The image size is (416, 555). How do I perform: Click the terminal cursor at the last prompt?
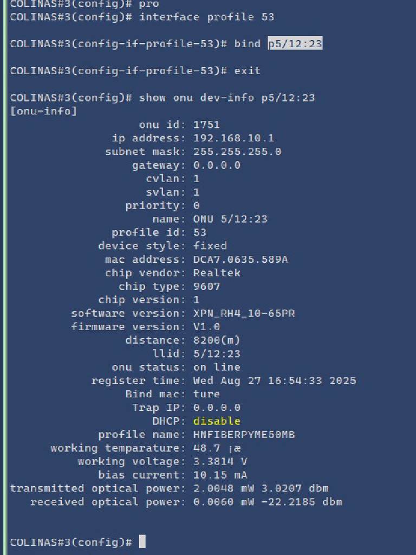pos(142,541)
